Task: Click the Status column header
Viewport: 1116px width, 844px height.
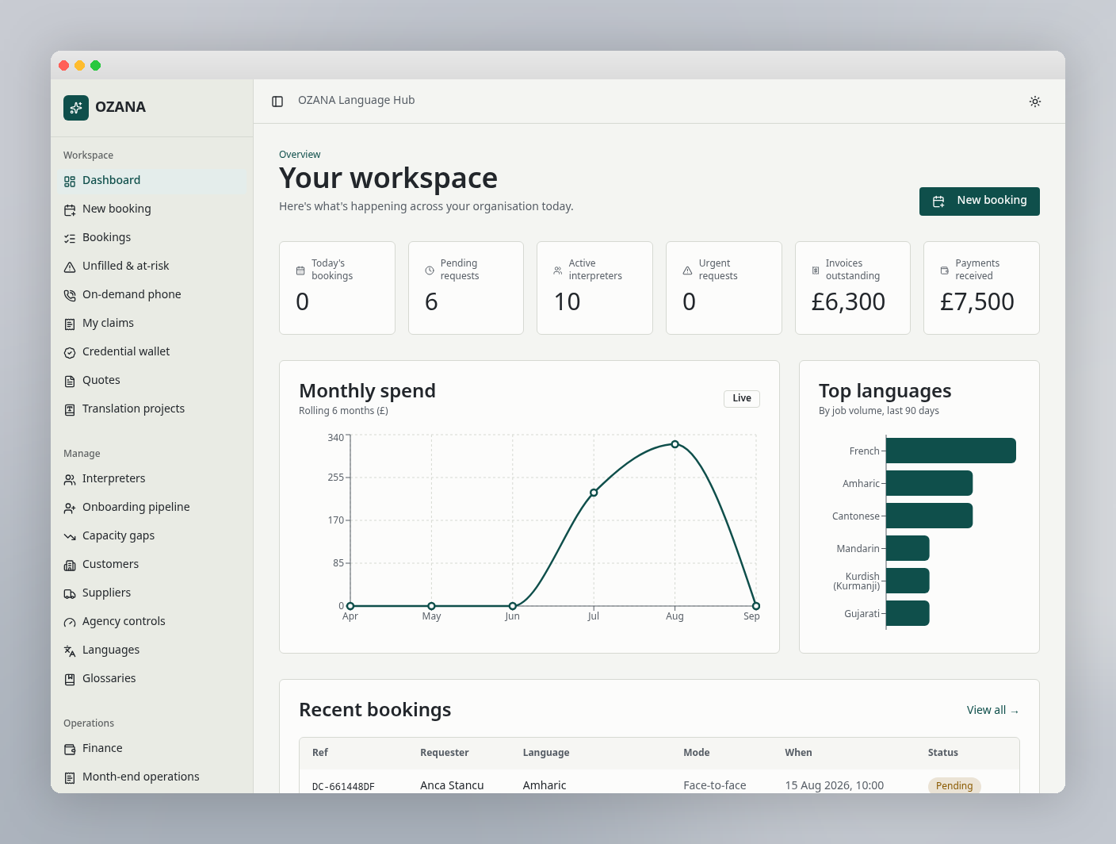Action: (x=943, y=753)
